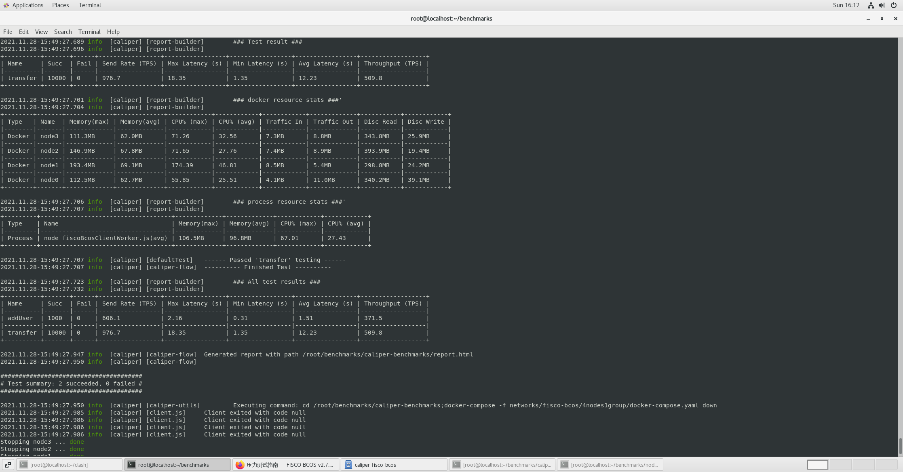
Task: Open the Places menu in top bar
Action: (x=60, y=5)
